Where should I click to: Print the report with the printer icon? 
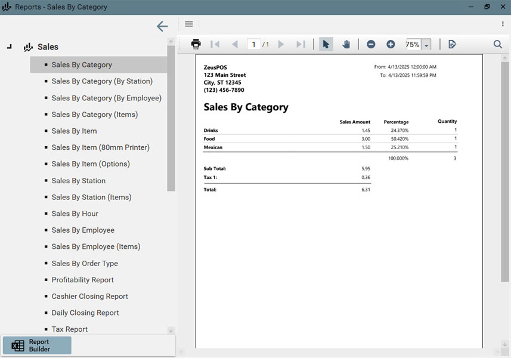click(x=196, y=44)
